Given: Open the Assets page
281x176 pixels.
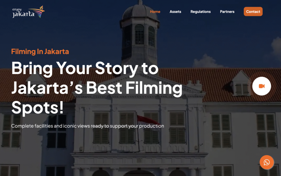Looking at the screenshot, I should point(175,12).
